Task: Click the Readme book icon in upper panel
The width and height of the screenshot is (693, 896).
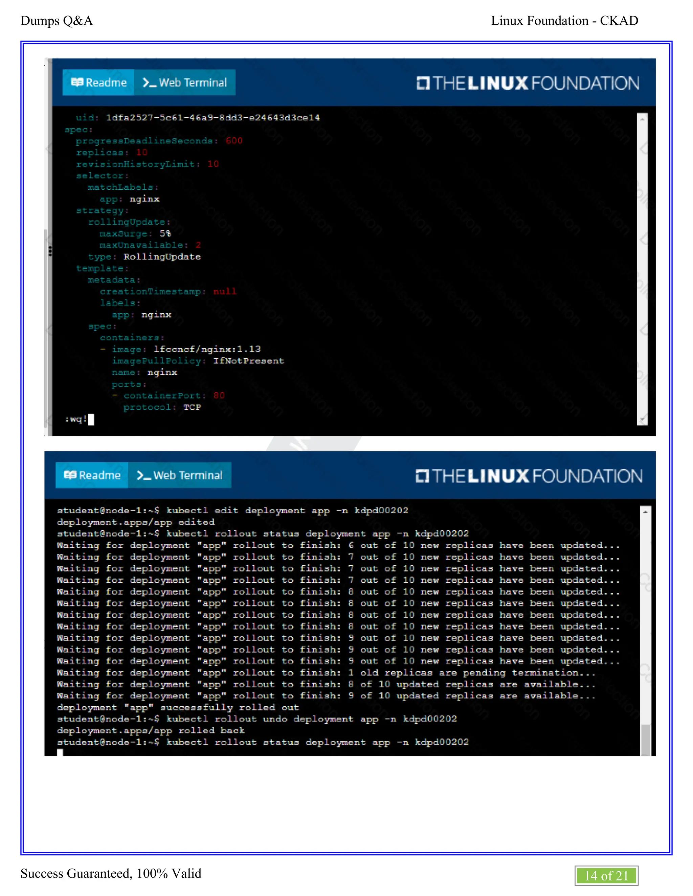Action: click(x=77, y=82)
